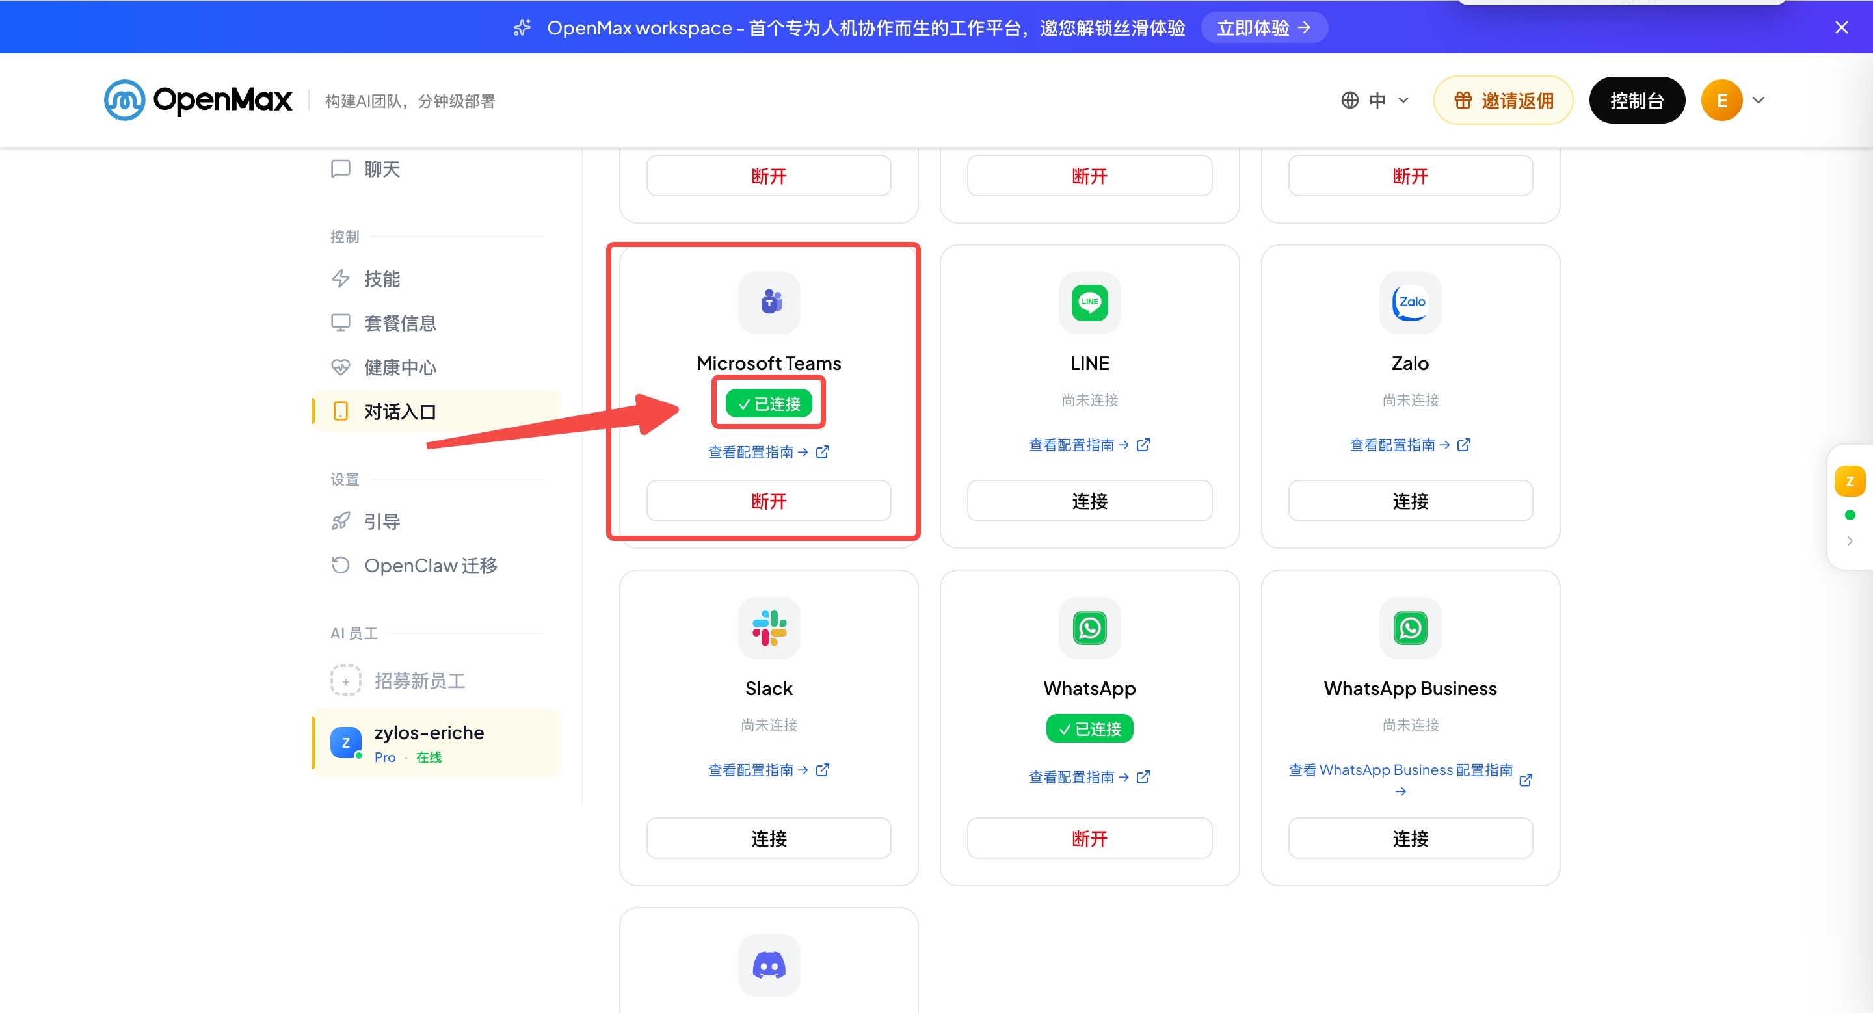This screenshot has width=1873, height=1013.
Task: Click the 邀请返佣 button
Action: [x=1503, y=100]
